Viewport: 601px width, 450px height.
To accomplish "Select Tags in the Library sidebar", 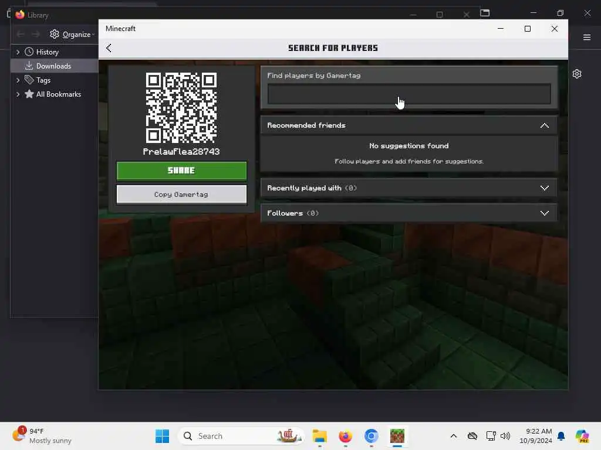I will point(43,80).
